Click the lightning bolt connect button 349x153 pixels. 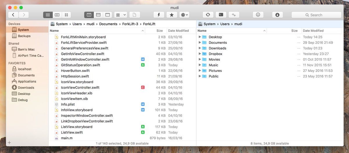point(159,15)
